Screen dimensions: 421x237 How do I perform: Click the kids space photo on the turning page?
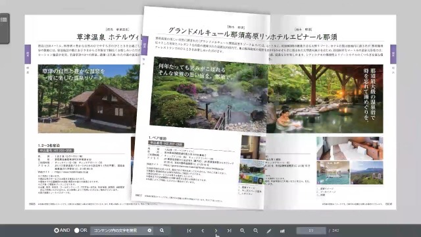point(252,171)
